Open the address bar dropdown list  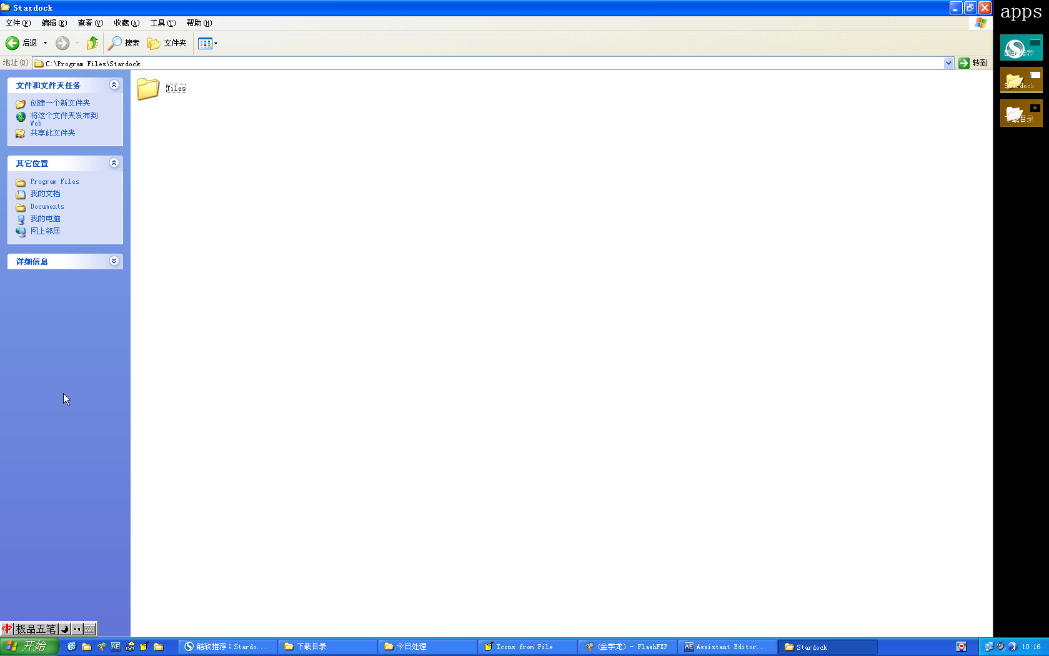tap(948, 63)
